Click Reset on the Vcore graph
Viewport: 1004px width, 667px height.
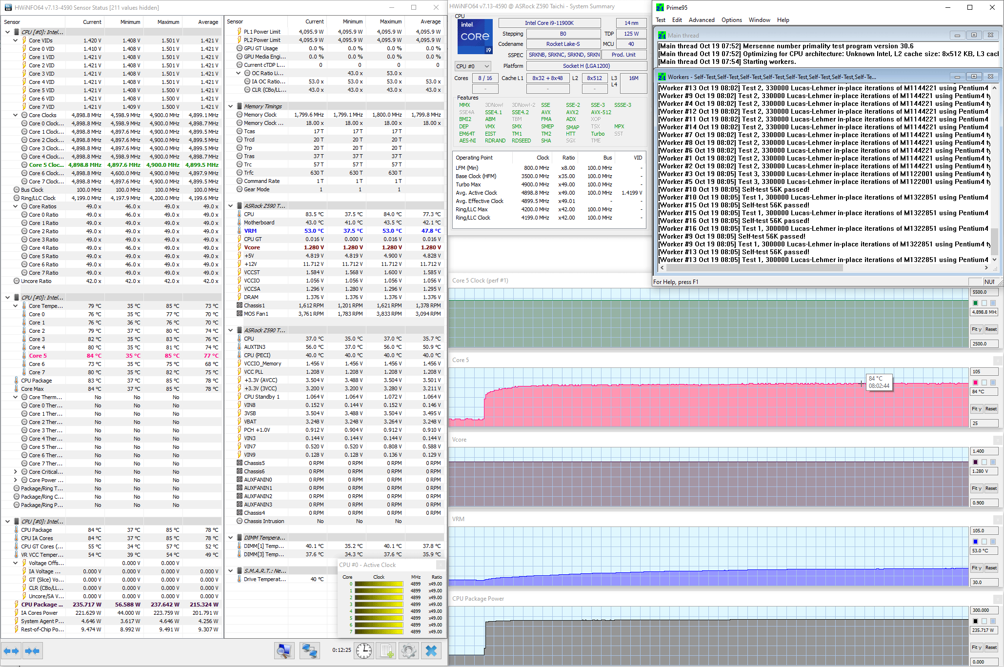[991, 488]
